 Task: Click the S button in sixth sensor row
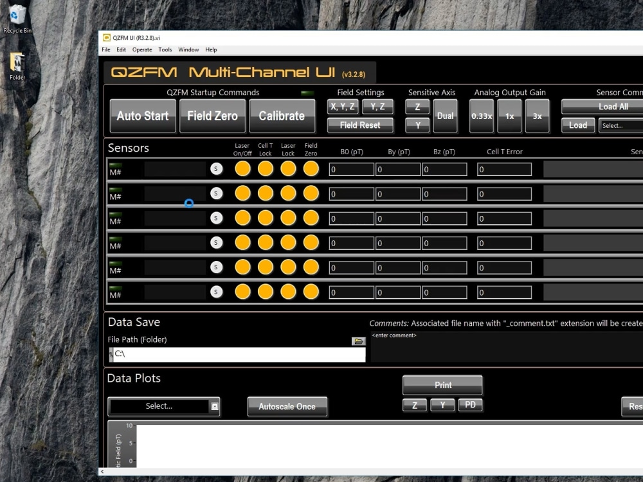tap(216, 292)
